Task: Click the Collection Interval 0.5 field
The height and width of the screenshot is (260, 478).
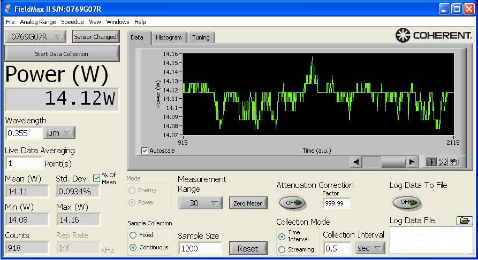Action: 337,248
